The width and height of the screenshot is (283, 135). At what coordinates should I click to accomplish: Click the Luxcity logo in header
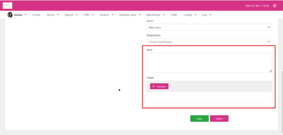pos(7,6)
